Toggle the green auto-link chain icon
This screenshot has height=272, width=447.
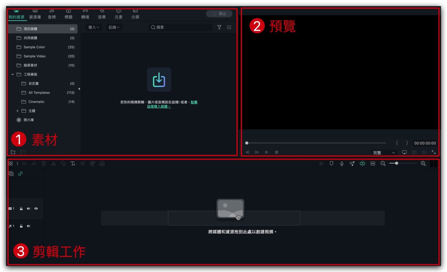click(x=20, y=174)
